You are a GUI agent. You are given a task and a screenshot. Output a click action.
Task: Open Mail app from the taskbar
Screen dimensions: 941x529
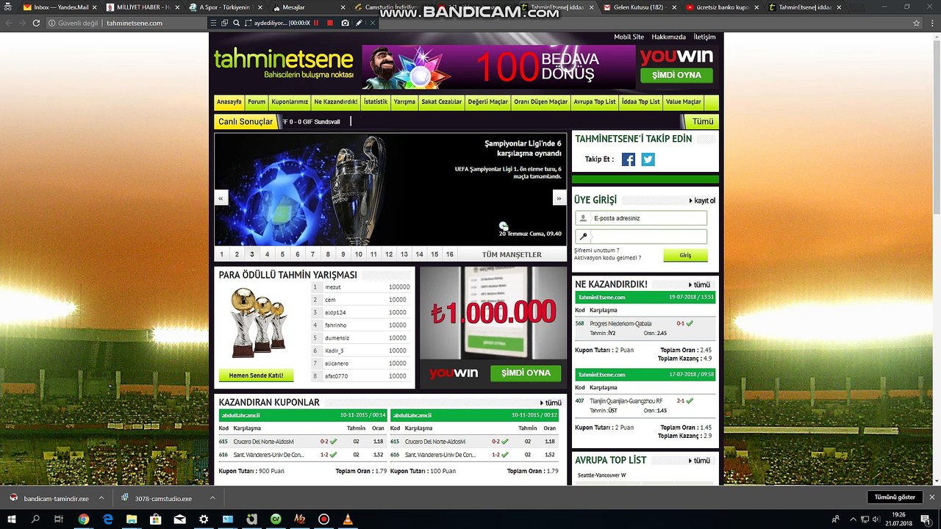tap(179, 519)
